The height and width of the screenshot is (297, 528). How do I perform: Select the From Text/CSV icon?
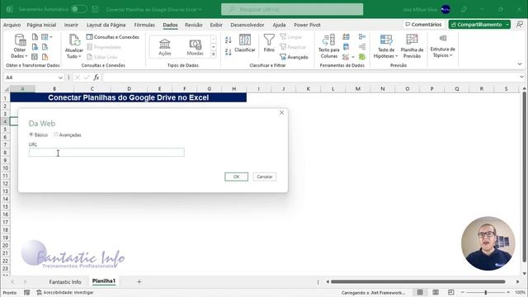35,37
